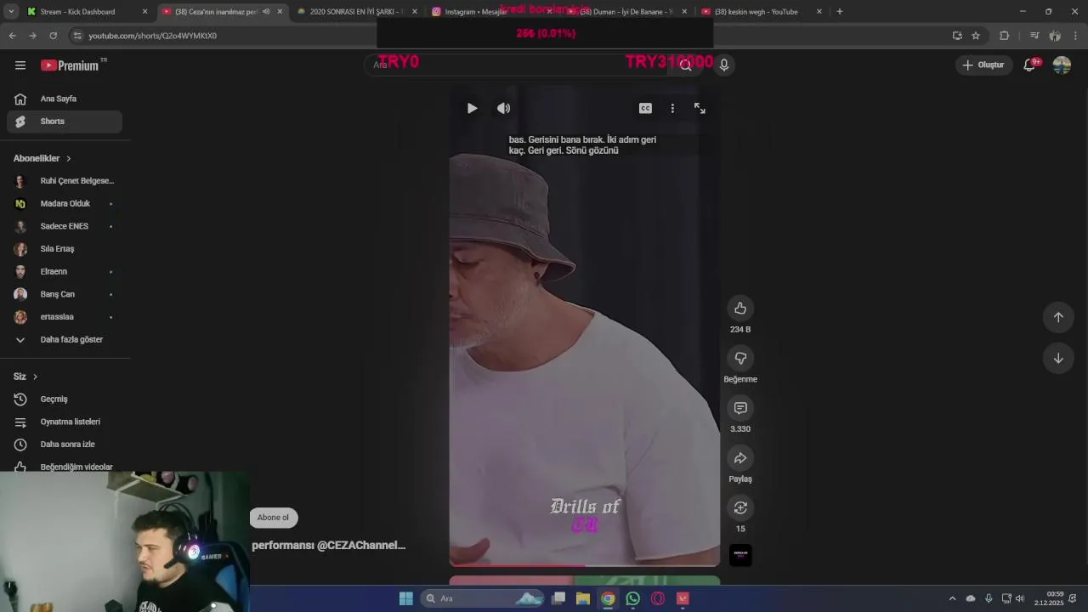Open the ertasslaa channel

65,317
